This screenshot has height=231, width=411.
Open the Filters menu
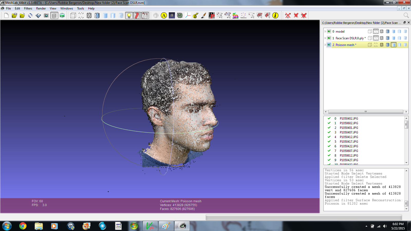(28, 8)
